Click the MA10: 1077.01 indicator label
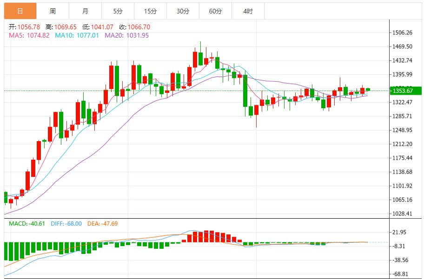The height and width of the screenshot is (279, 424). point(77,35)
